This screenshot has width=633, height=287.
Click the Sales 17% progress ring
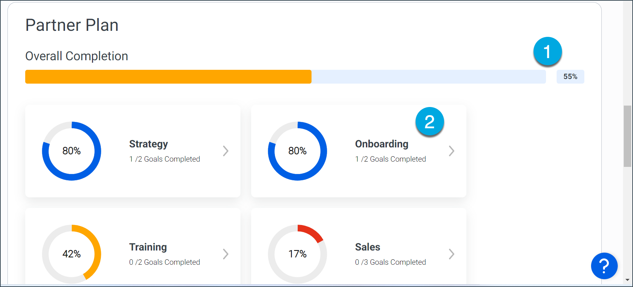point(298,254)
